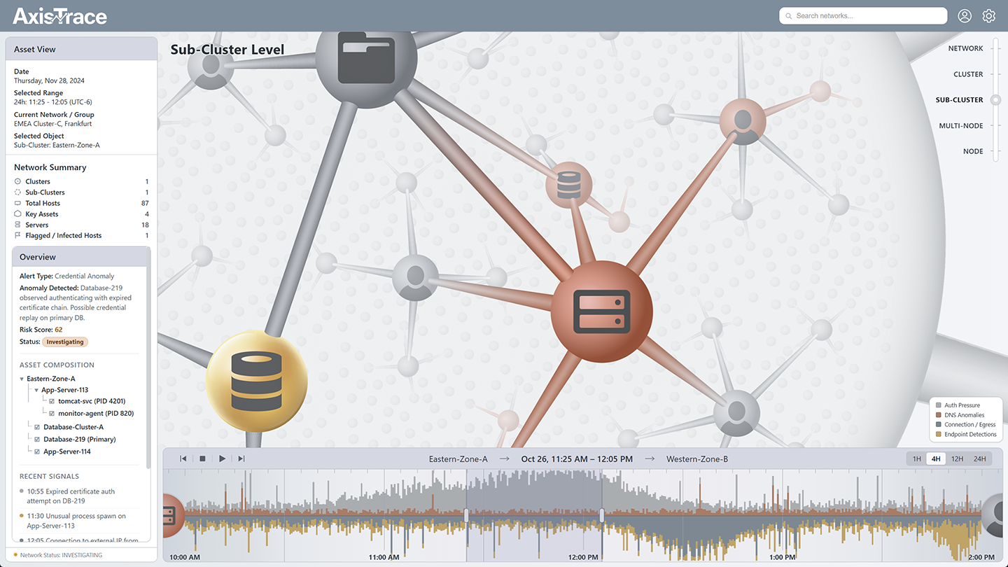Select the Key Assets icon in Network Summary
Viewport: 1008px width, 567px height.
point(17,213)
